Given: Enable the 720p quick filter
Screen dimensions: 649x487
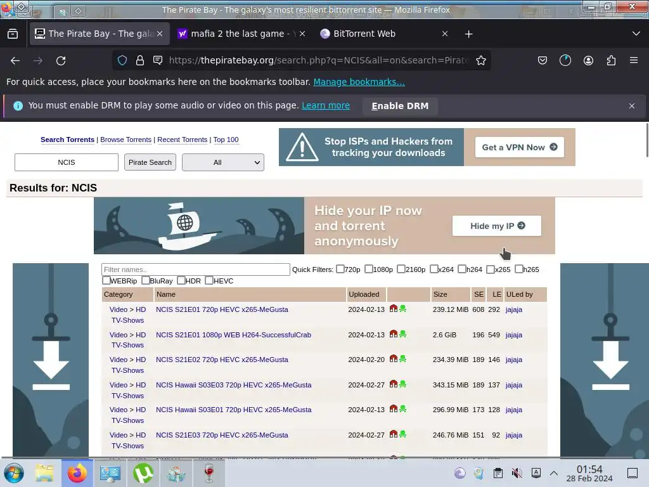Looking at the screenshot, I should click(340, 269).
